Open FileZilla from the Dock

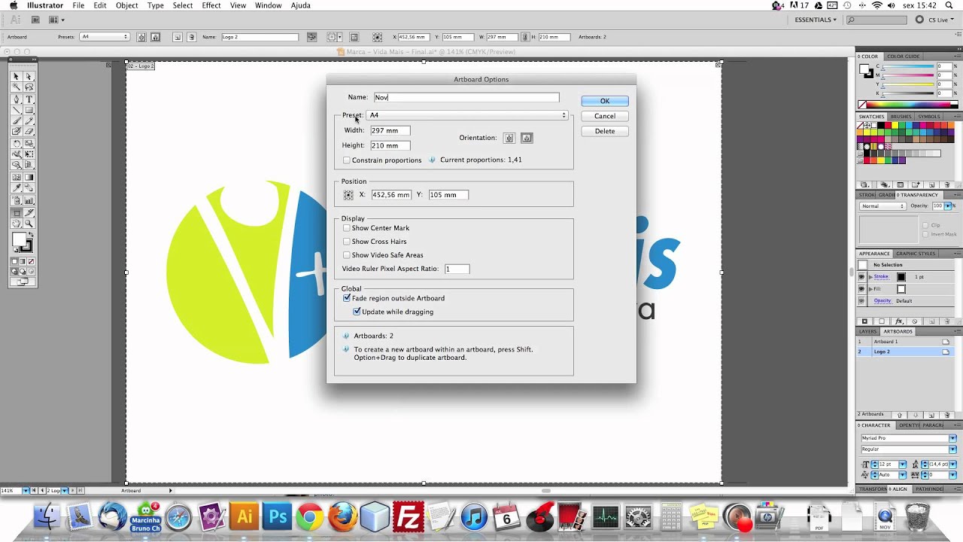[408, 517]
